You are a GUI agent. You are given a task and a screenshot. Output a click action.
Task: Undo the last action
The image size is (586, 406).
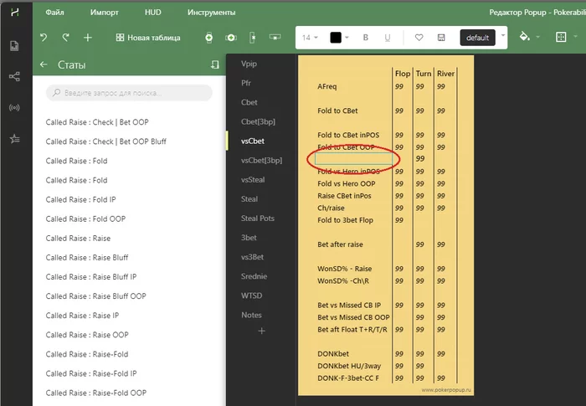pos(44,38)
